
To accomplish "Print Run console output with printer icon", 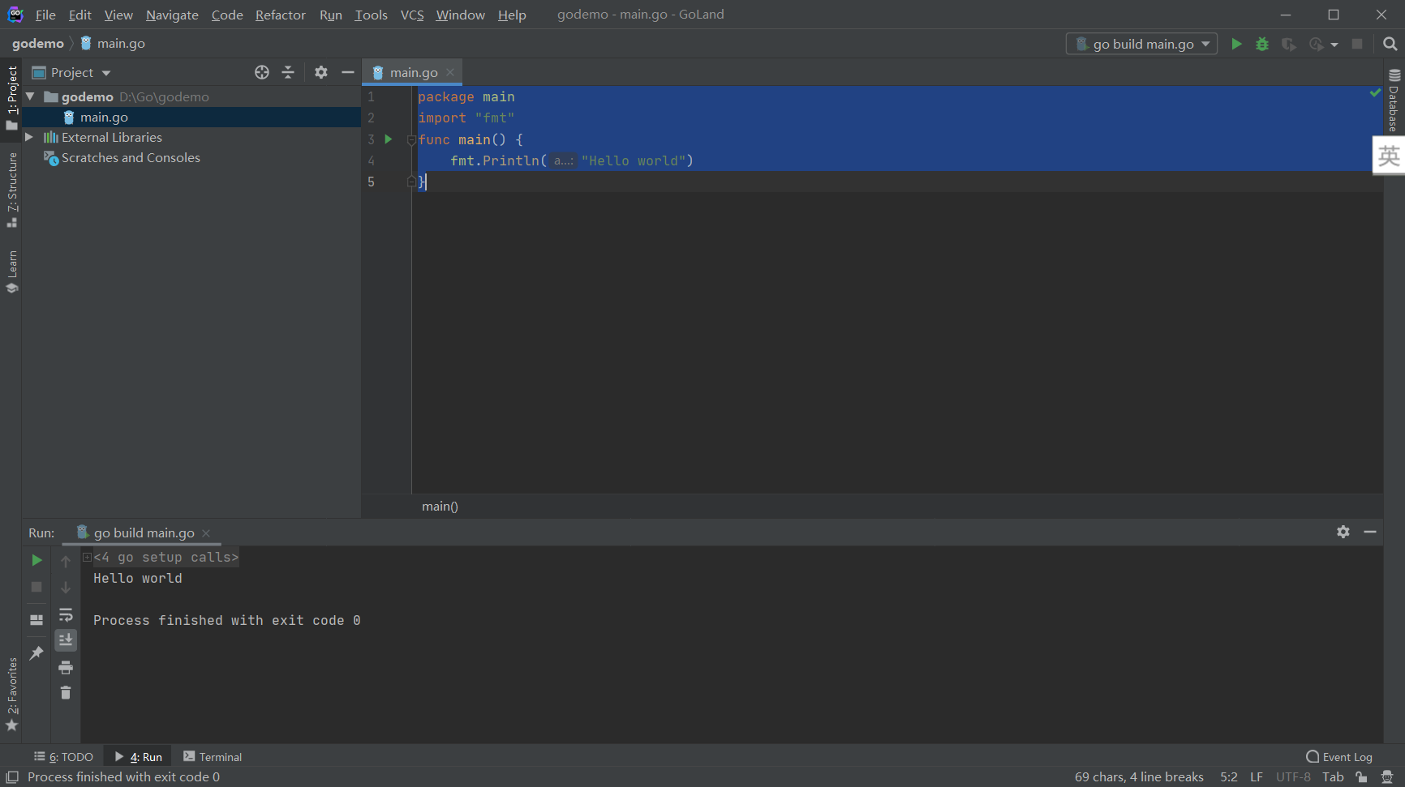I will click(x=66, y=667).
